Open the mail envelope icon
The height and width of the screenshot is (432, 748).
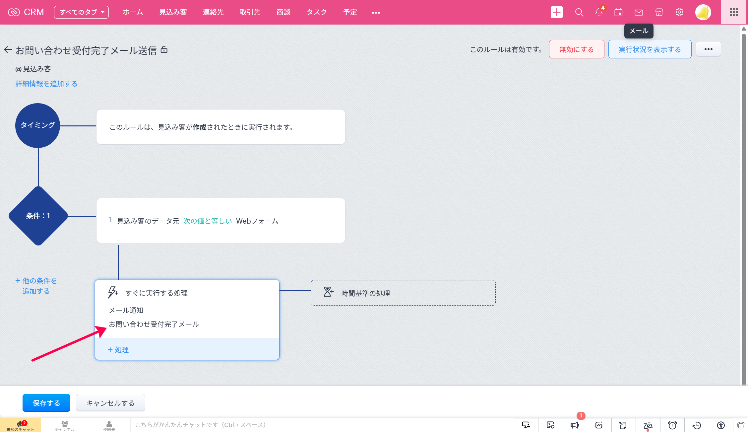click(x=639, y=12)
